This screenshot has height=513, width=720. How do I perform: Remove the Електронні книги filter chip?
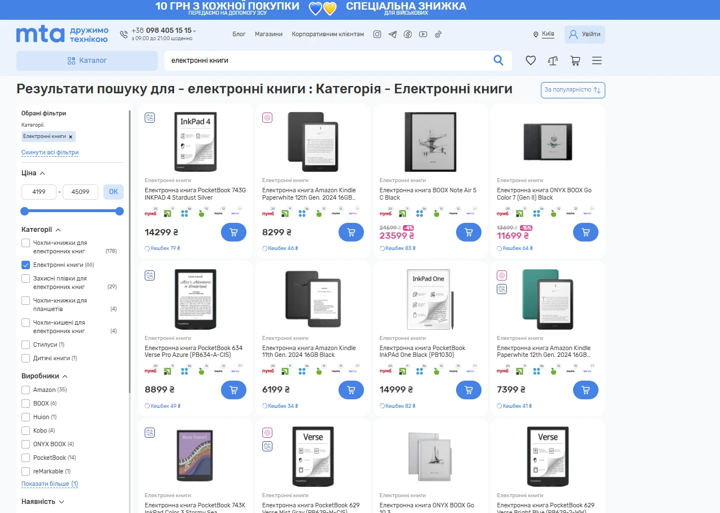71,137
